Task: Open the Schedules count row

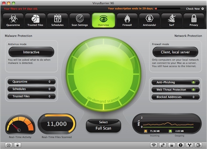Action: [x=31, y=89]
